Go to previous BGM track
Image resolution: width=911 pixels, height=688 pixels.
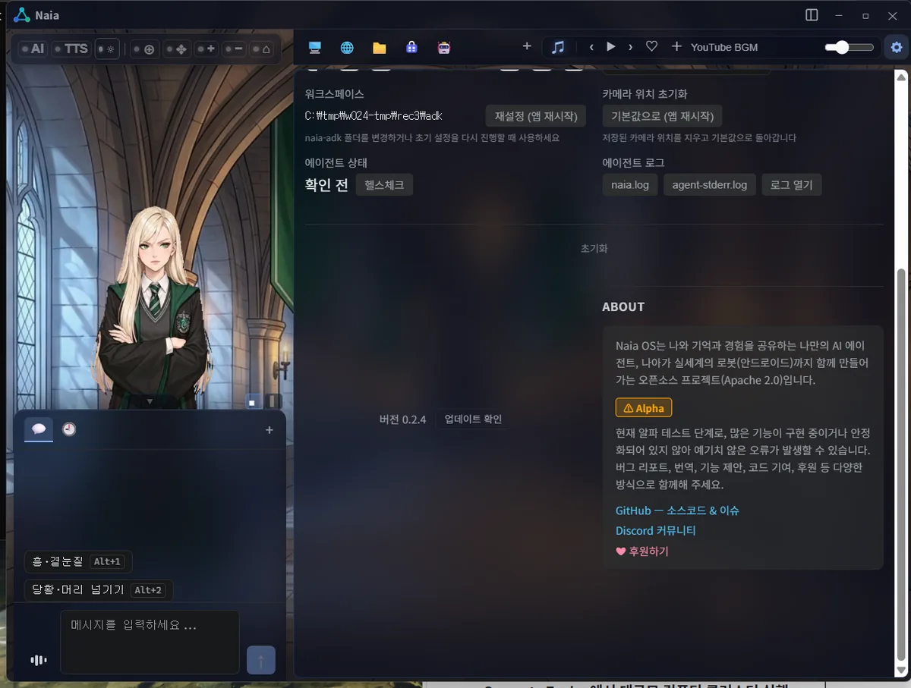pyautogui.click(x=591, y=47)
